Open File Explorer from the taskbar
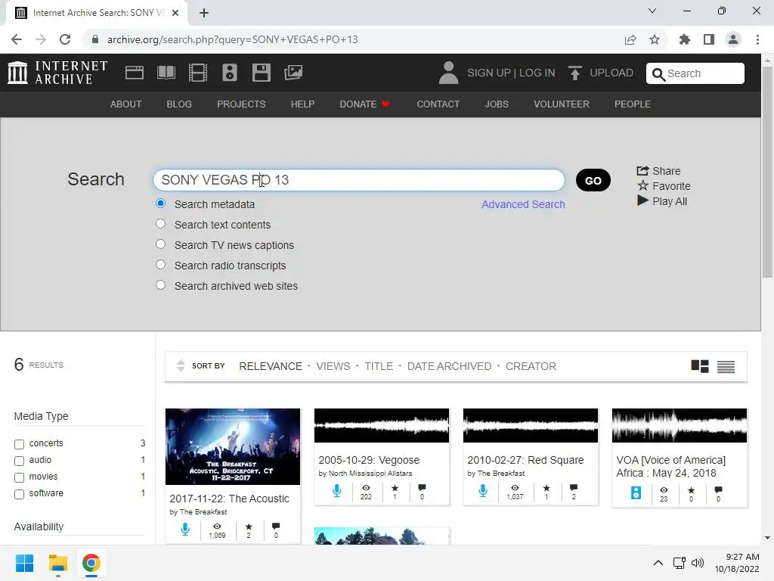This screenshot has height=581, width=774. coord(57,563)
